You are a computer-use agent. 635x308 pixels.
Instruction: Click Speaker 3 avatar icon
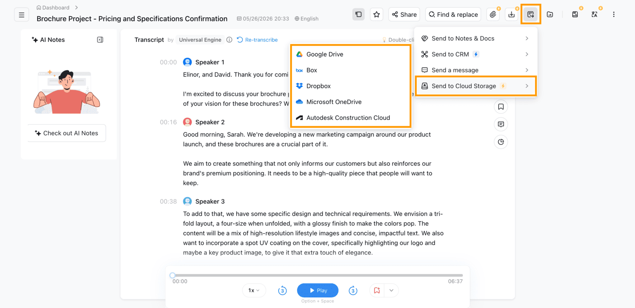pos(188,201)
